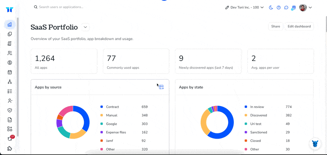This screenshot has width=327, height=155.
Task: Click the Discovered legend label
Action: click(259, 115)
